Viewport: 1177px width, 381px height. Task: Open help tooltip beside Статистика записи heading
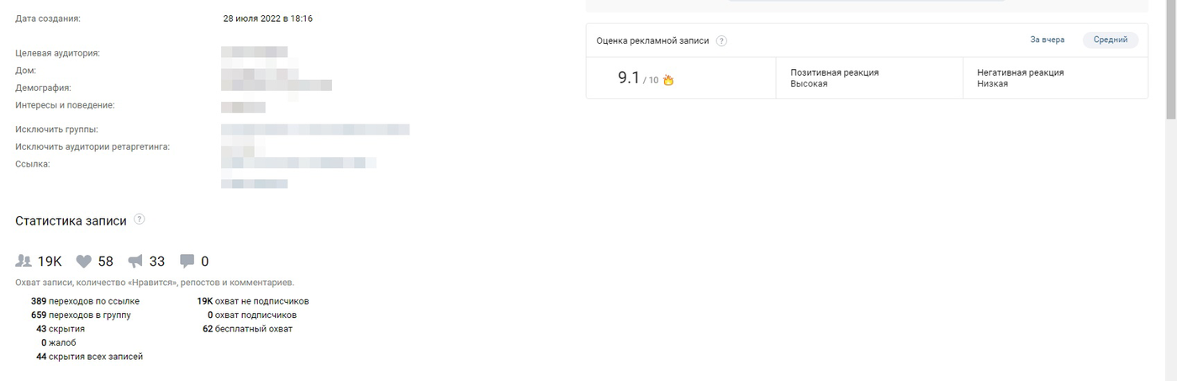pyautogui.click(x=140, y=220)
